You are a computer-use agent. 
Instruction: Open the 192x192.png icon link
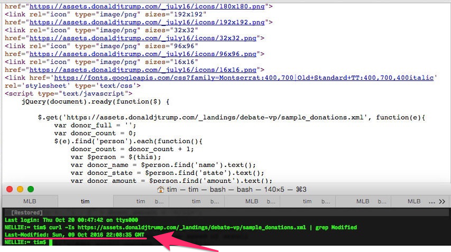(x=147, y=22)
